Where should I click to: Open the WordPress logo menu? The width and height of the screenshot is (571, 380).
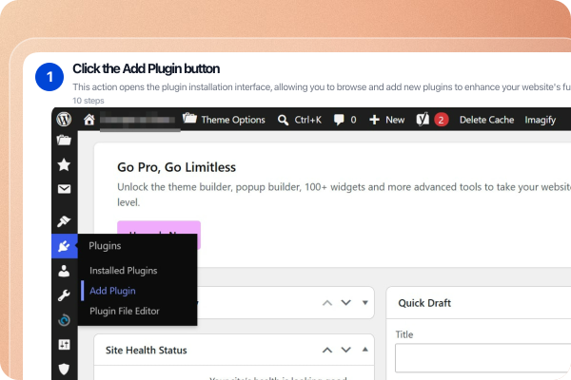[x=64, y=120]
